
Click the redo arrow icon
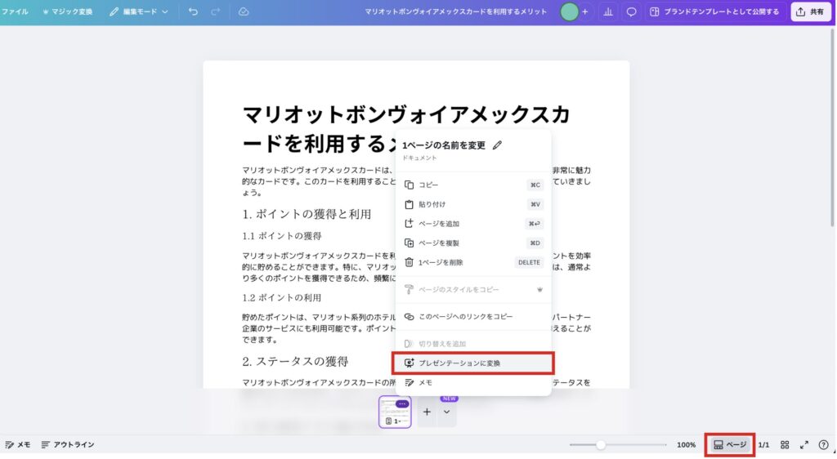215,11
